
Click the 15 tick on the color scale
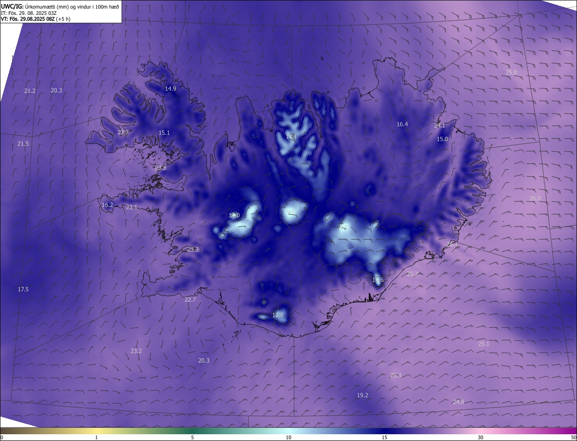[385, 437]
